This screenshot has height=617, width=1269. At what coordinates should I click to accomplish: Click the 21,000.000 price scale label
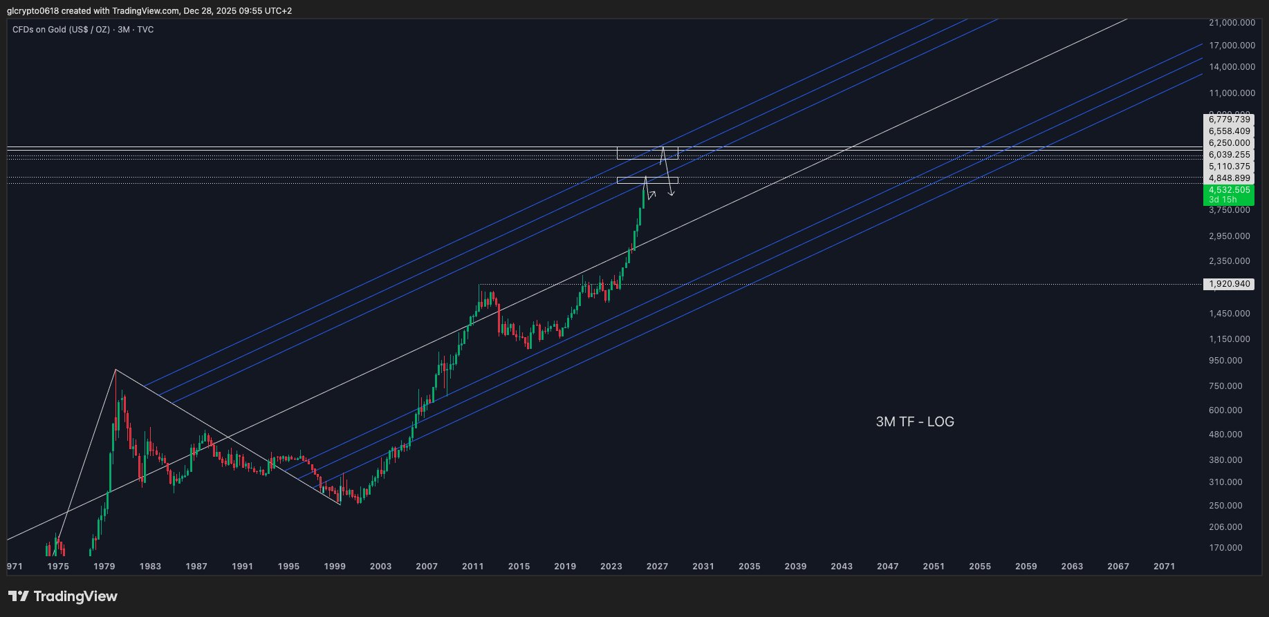[x=1232, y=23]
